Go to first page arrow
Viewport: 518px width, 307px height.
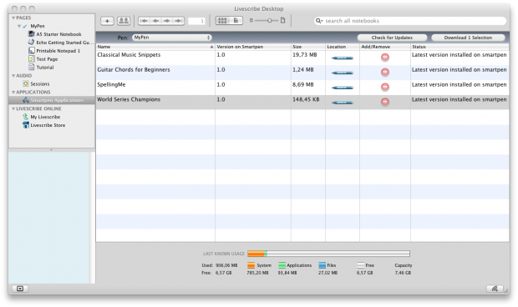pyautogui.click(x=144, y=21)
